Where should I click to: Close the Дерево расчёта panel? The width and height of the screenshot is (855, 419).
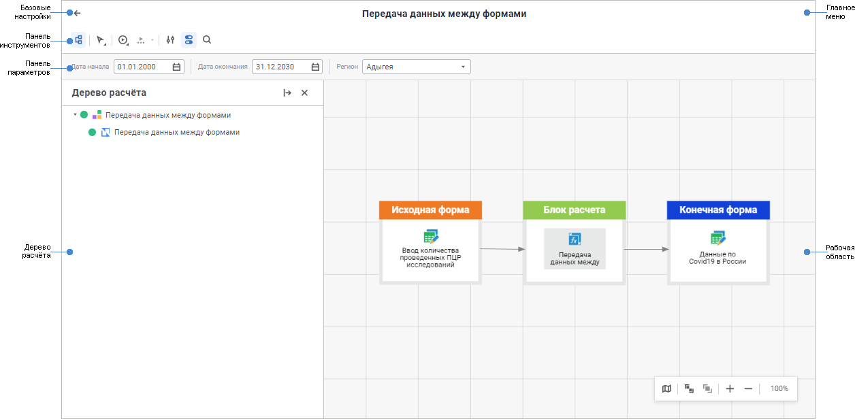[x=304, y=93]
